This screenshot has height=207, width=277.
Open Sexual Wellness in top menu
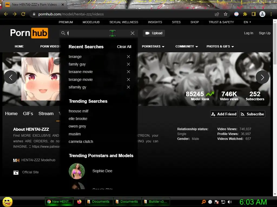point(124,22)
